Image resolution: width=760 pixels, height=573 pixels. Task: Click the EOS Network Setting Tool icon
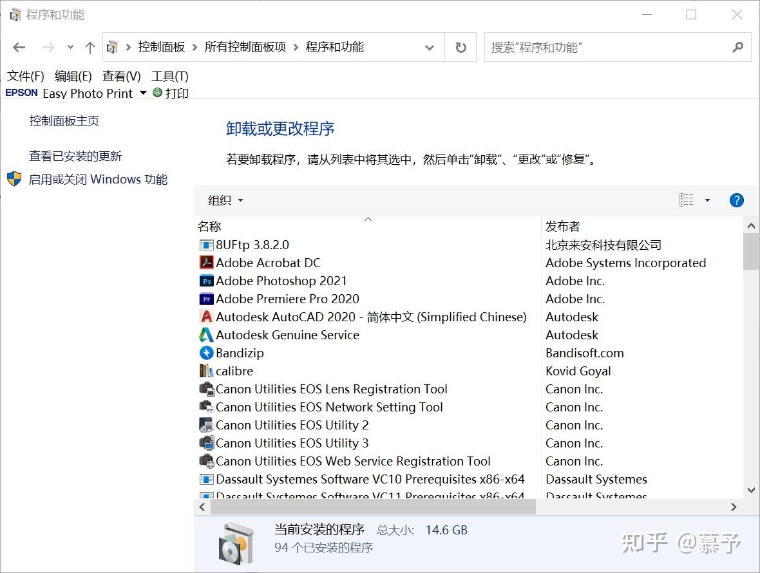pyautogui.click(x=207, y=407)
